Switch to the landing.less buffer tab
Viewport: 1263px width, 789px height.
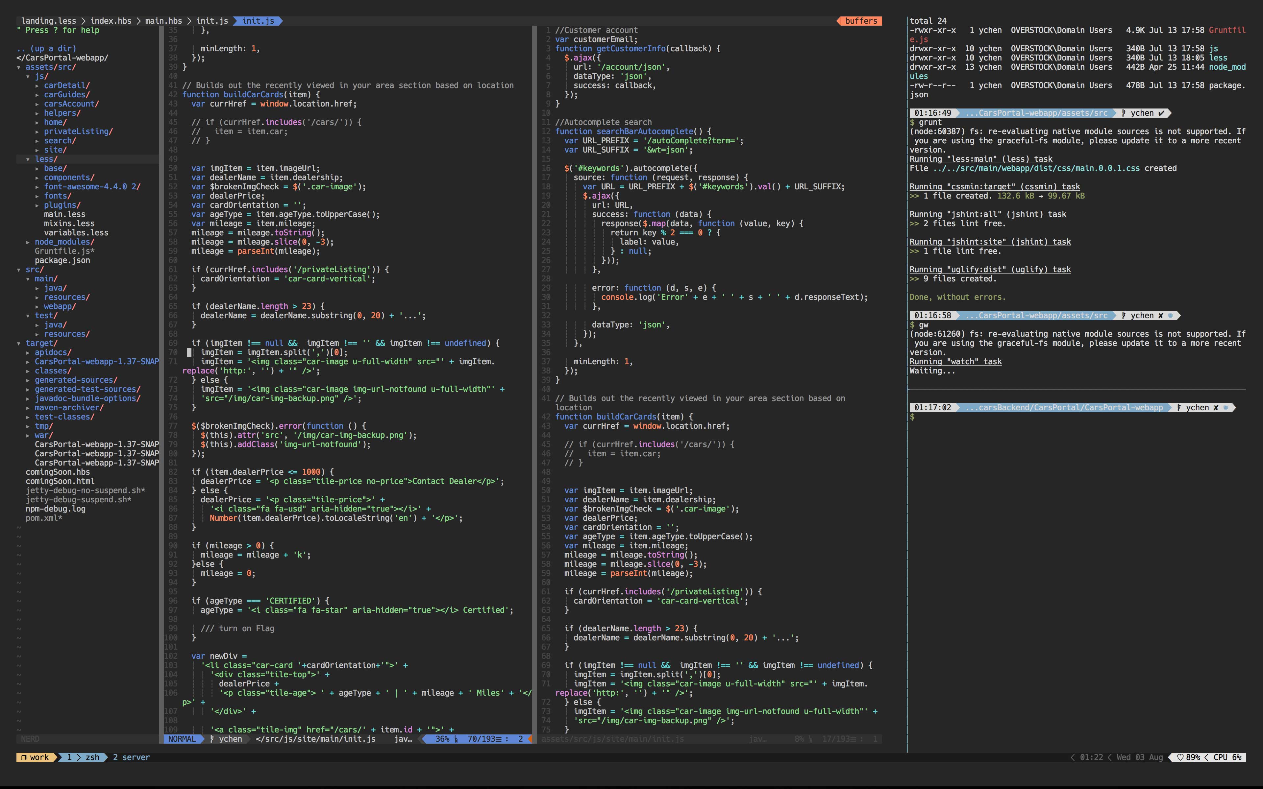48,21
